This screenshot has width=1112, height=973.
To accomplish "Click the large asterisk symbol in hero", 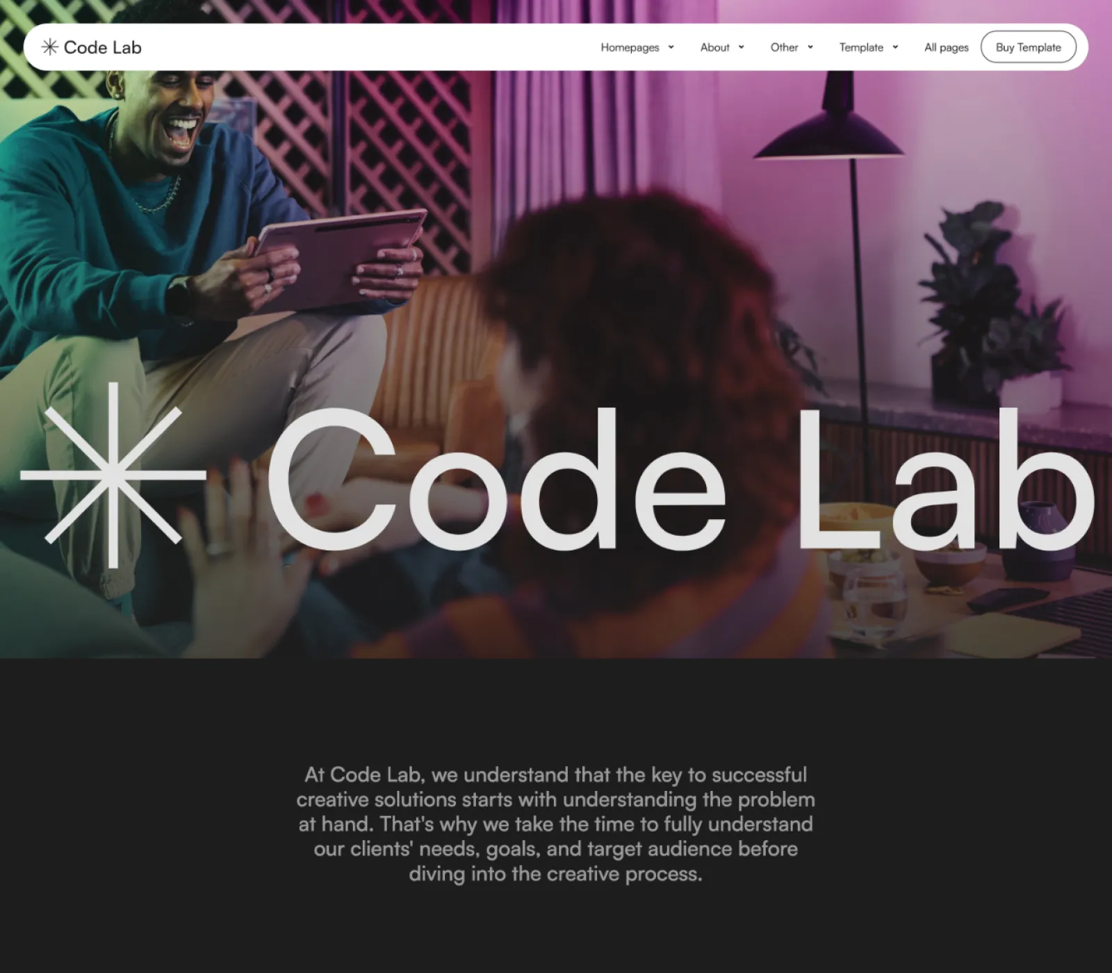I will click(113, 475).
